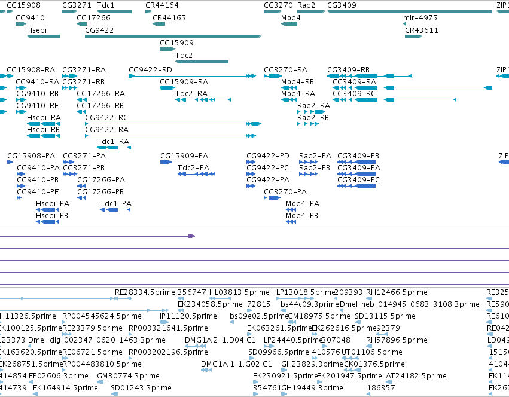Select the Tdc1-RA transcript label
The image size is (509, 397).
113,142
